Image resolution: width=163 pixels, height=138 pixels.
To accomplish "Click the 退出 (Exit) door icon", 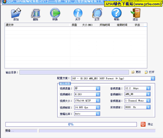I will point(136,13).
